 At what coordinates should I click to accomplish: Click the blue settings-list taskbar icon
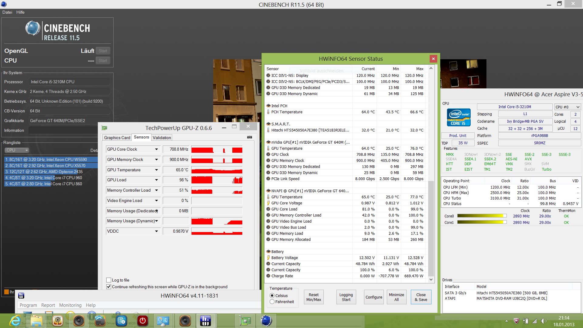click(121, 321)
